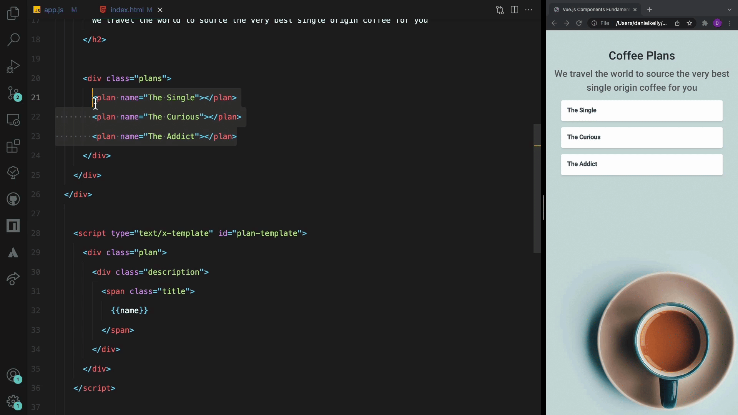Open the GitHub view in activity bar
738x415 pixels.
point(13,199)
